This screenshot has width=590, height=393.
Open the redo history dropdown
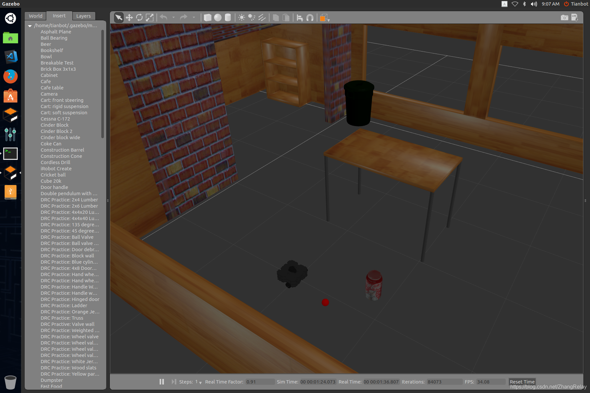(x=194, y=17)
